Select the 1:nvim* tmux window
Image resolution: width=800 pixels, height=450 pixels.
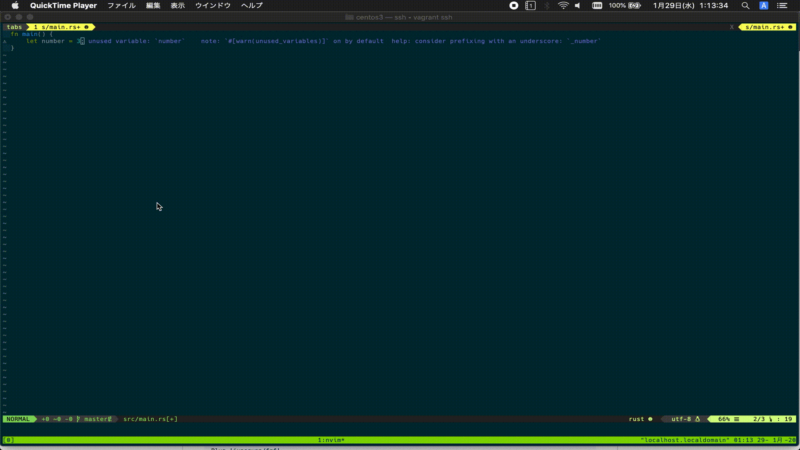pos(330,440)
